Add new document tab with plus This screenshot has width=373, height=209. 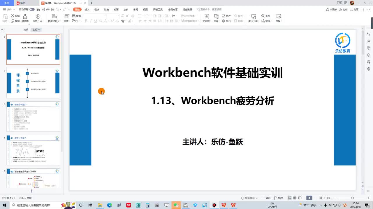click(92, 3)
